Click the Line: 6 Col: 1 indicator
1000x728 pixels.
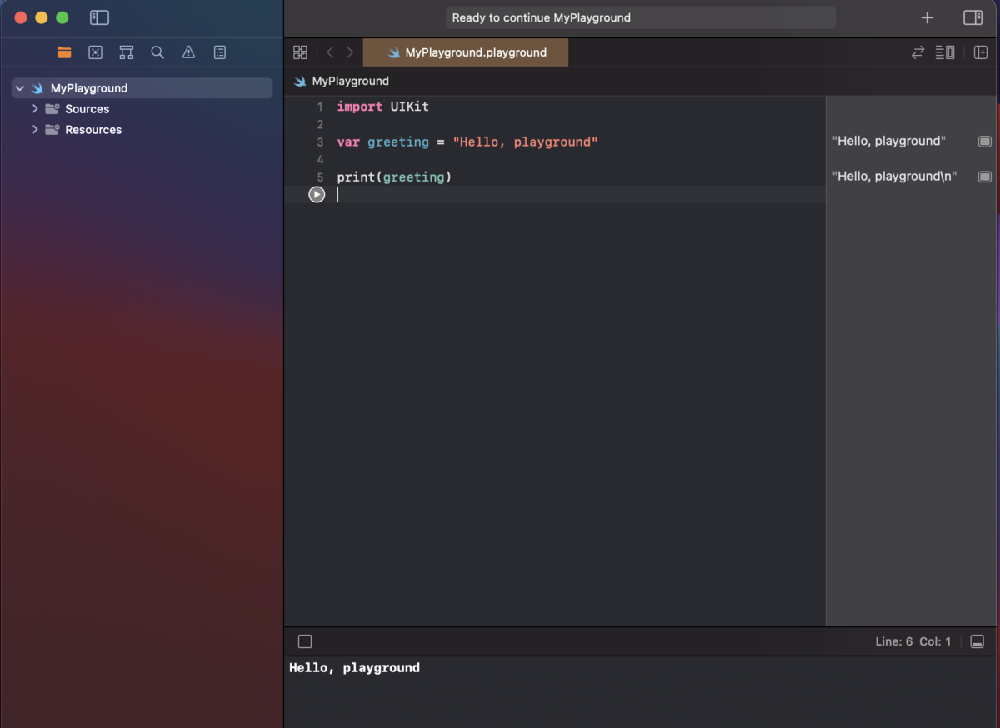point(912,641)
